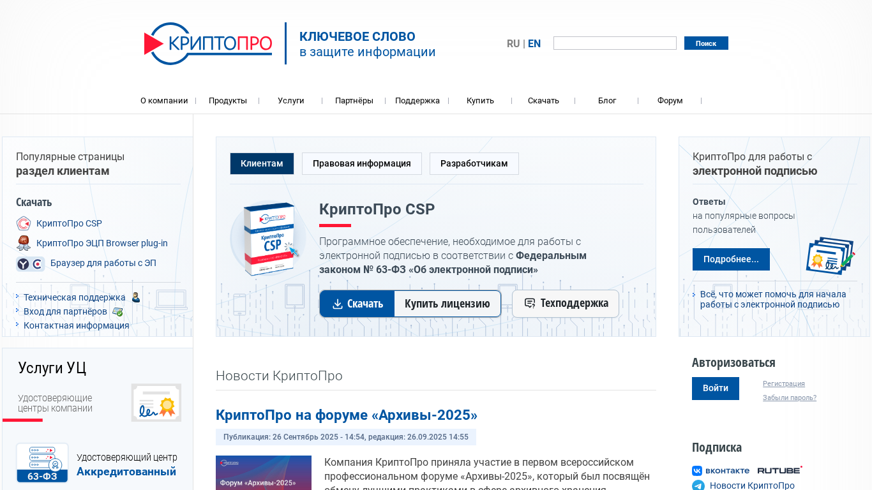Open the link about starting with electronic signature

tap(773, 299)
